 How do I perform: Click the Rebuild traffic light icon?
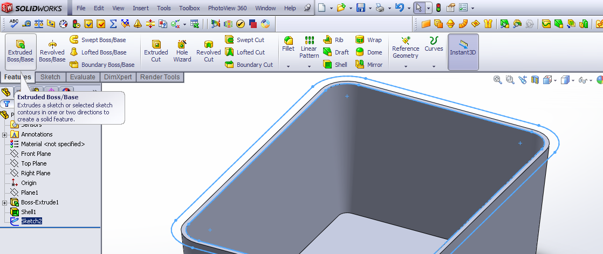pyautogui.click(x=438, y=8)
